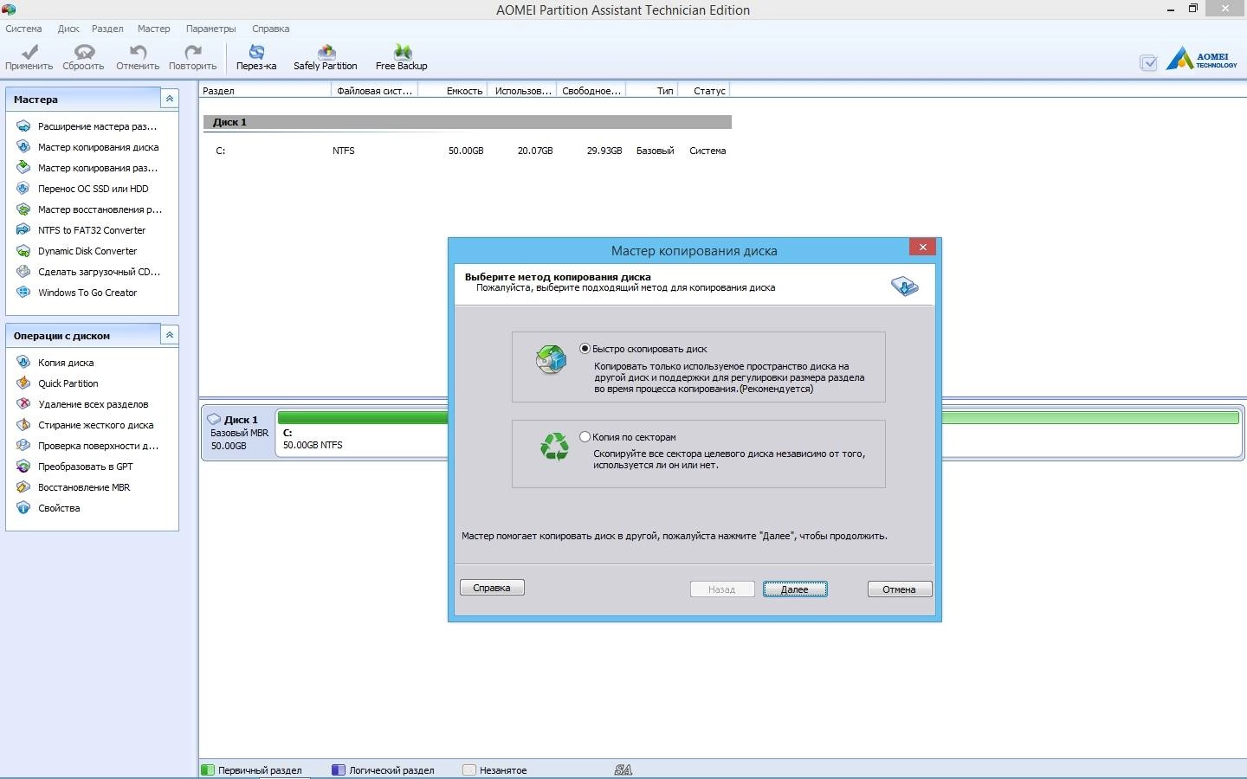
Task: Click the Отменить undo icon
Action: [x=138, y=57]
